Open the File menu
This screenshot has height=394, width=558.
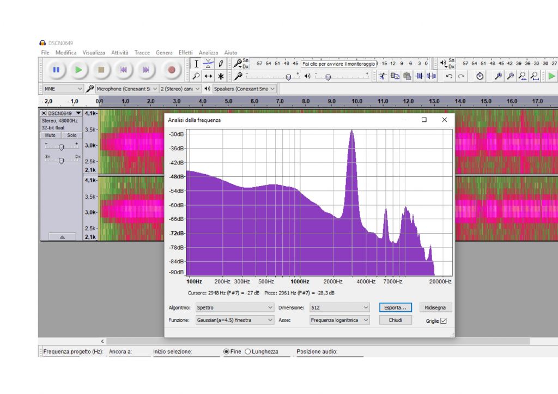click(x=45, y=53)
